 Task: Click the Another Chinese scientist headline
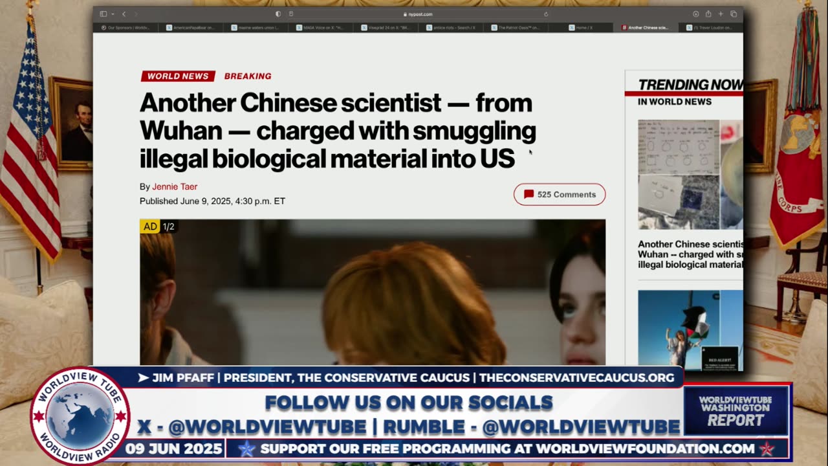[x=337, y=130]
